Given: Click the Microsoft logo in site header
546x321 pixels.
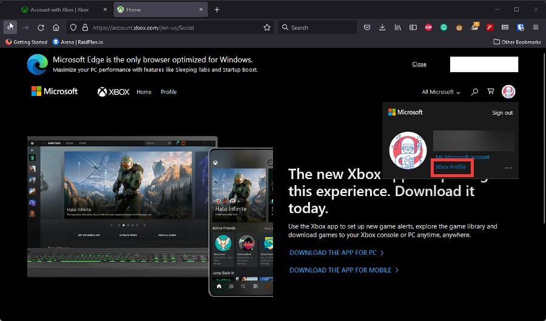Looking at the screenshot, I should point(55,91).
